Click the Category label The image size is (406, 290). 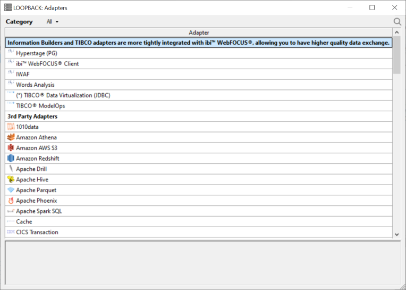(x=19, y=22)
